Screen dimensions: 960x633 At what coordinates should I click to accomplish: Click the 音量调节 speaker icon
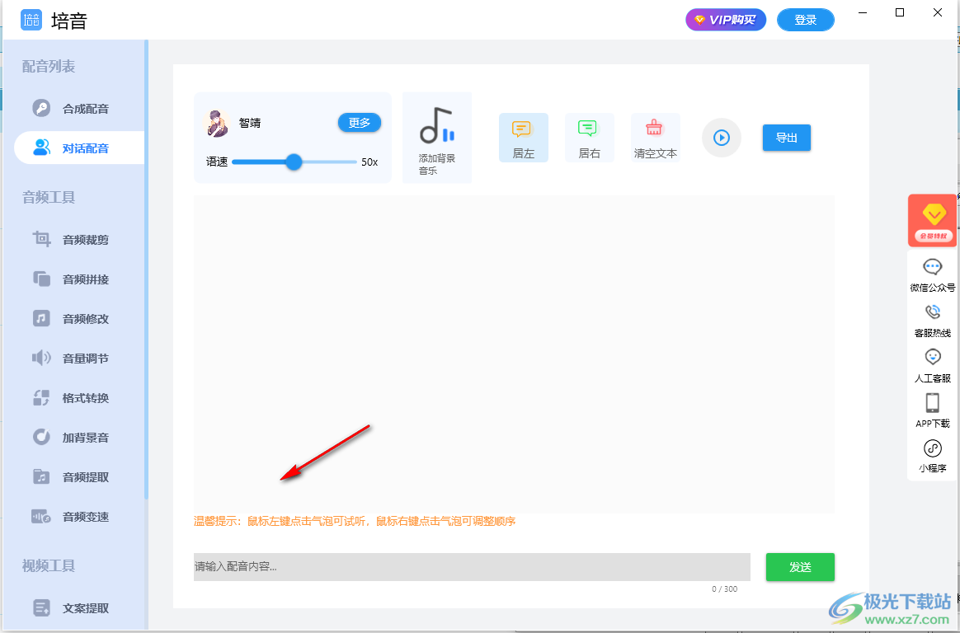click(41, 358)
